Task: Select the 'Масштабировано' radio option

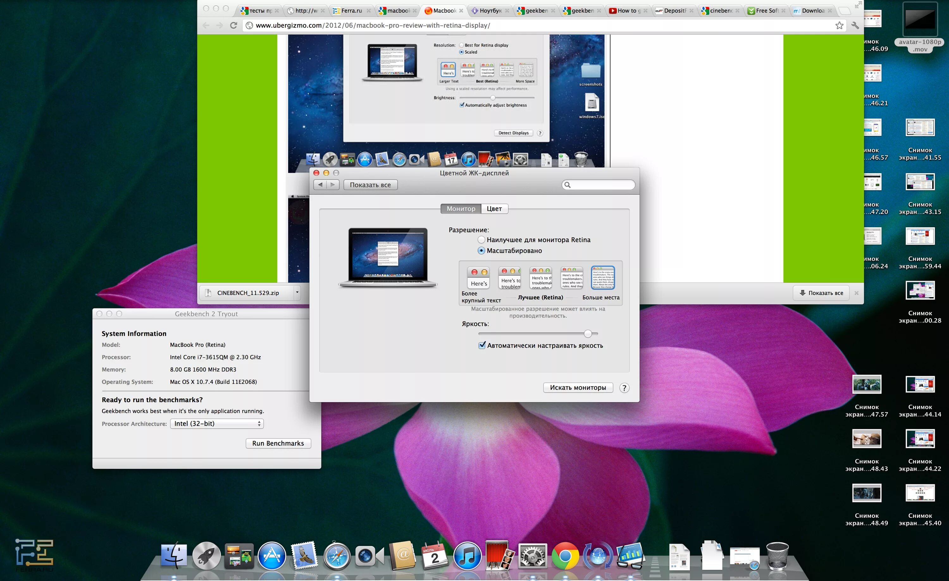Action: (481, 250)
